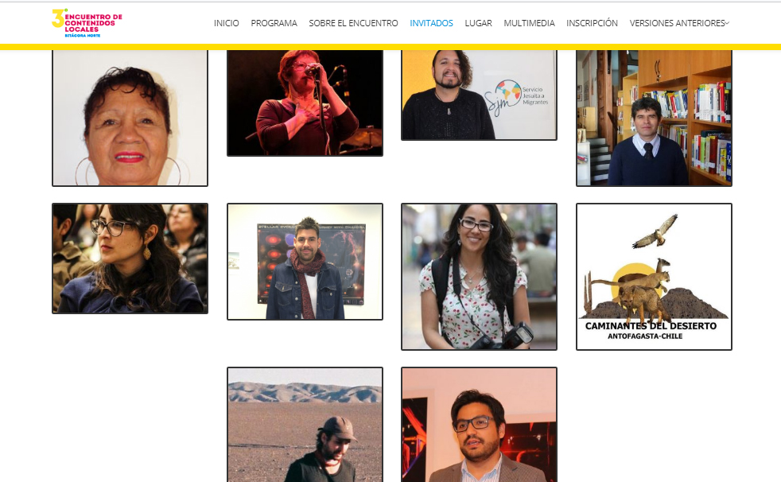Screen dimensions: 781x482
Task: Navigate to LUGAR page
Action: click(x=478, y=23)
